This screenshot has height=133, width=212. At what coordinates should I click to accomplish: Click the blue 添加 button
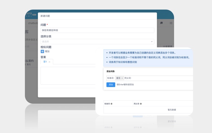pyautogui.click(x=111, y=85)
